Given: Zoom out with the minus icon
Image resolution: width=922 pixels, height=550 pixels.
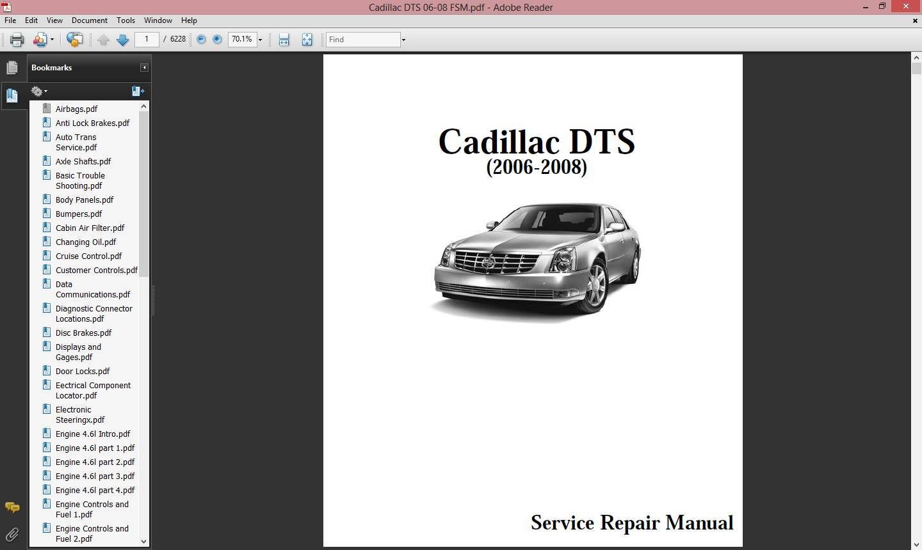Looking at the screenshot, I should tap(201, 39).
